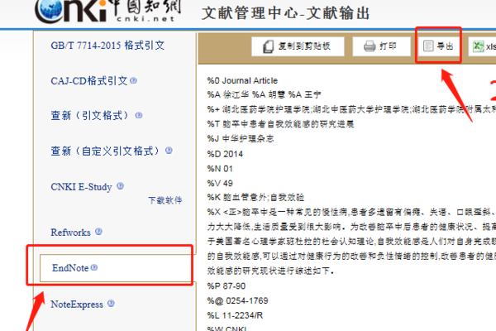Image resolution: width=496 pixels, height=331 pixels.
Task: Select EndNote export format
Action: coord(70,268)
